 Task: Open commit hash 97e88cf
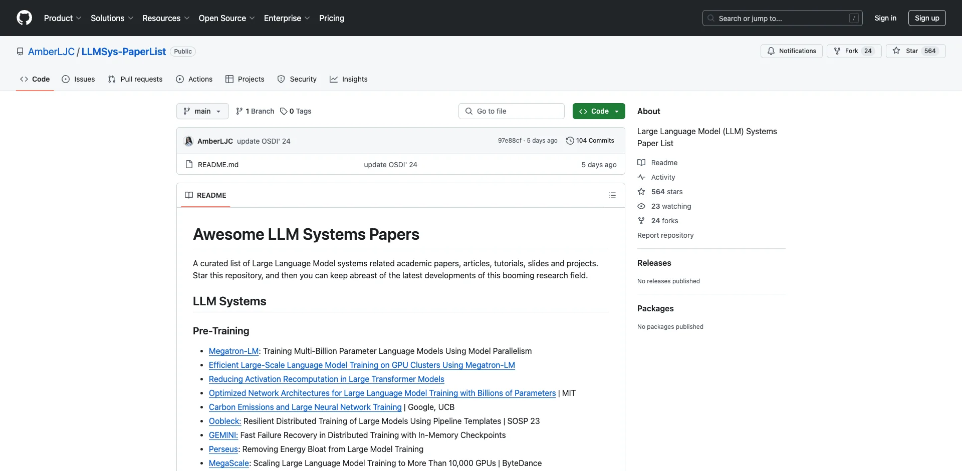pyautogui.click(x=510, y=141)
